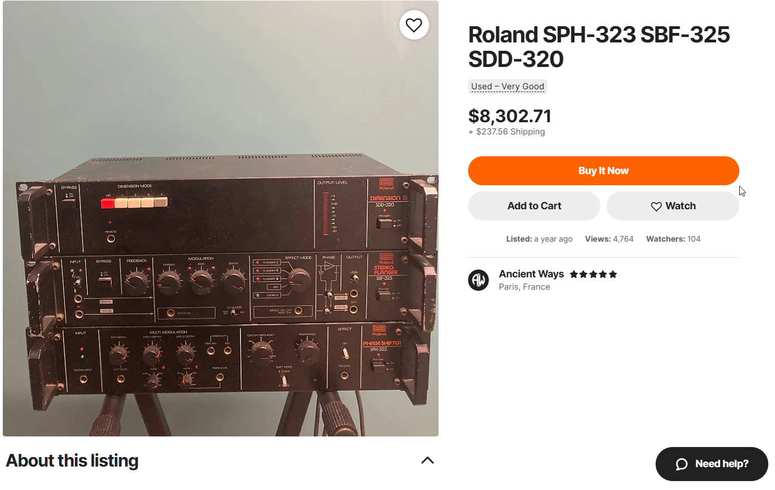775x490 pixels.
Task: View the seller's five-star rating
Action: pyautogui.click(x=594, y=274)
